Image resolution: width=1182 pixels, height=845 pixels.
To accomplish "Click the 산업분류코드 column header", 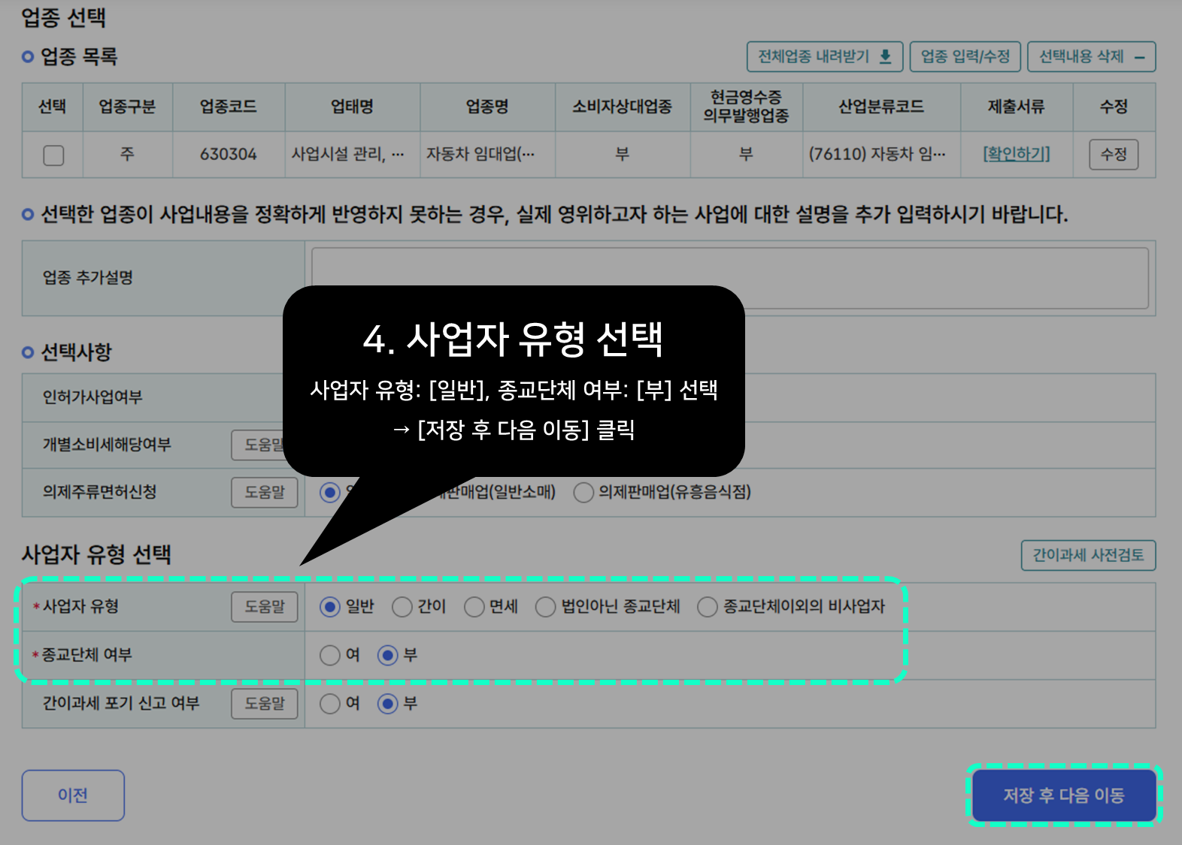I will point(881,107).
